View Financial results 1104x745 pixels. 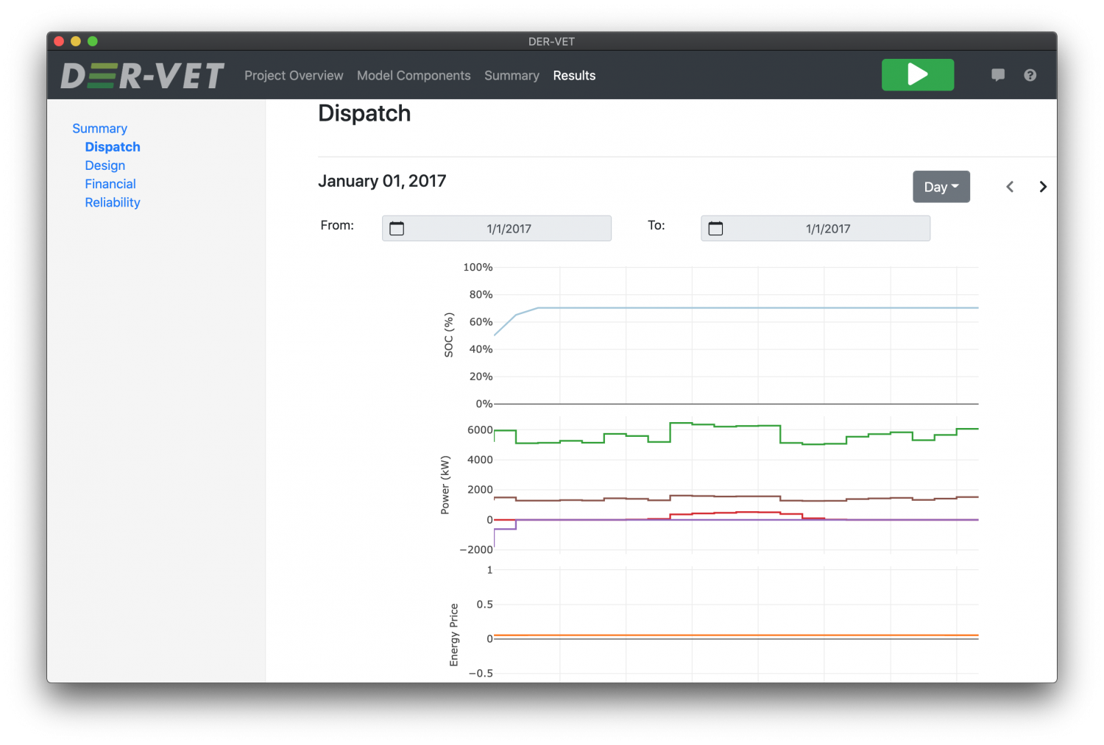coord(110,183)
